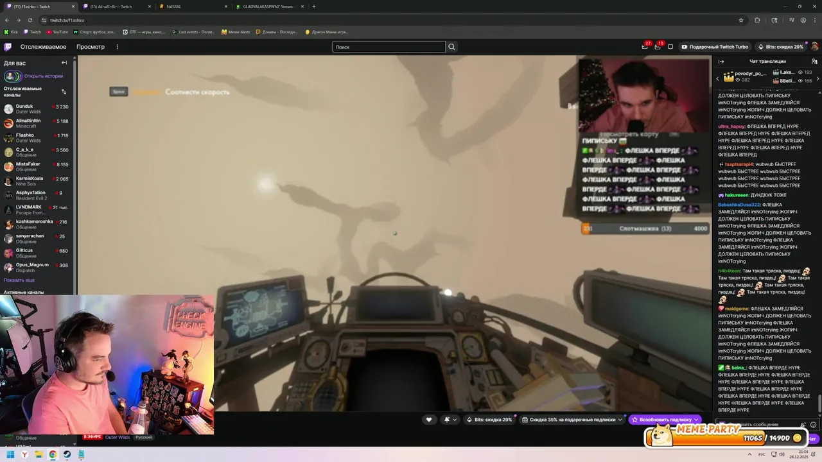822x462 pixels.
Task: Click the search magnifier button
Action: pos(451,47)
